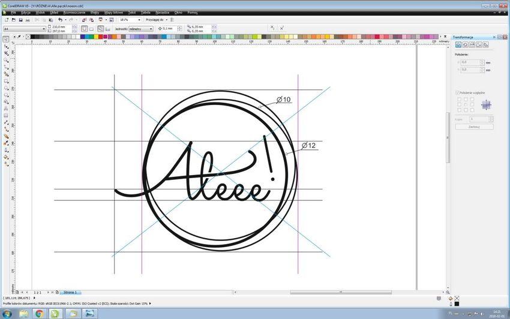Select the Connector tool
The width and height of the screenshot is (510, 319).
6,129
